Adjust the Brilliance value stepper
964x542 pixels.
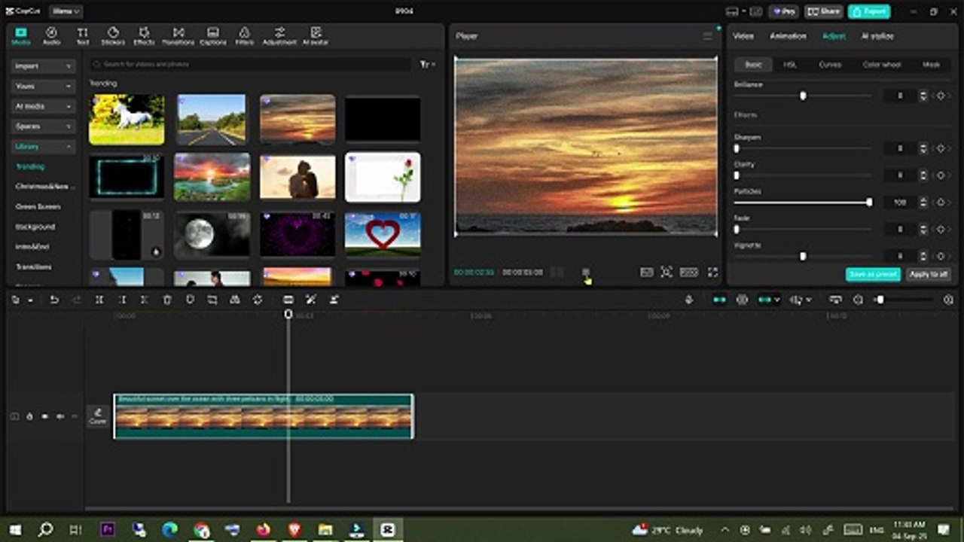[923, 96]
